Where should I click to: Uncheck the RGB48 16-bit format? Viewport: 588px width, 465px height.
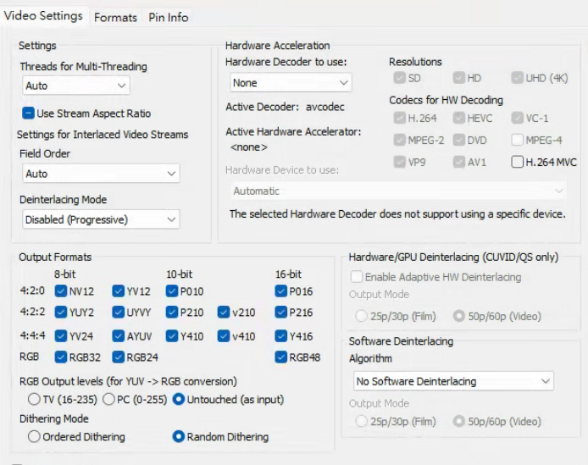click(x=281, y=357)
